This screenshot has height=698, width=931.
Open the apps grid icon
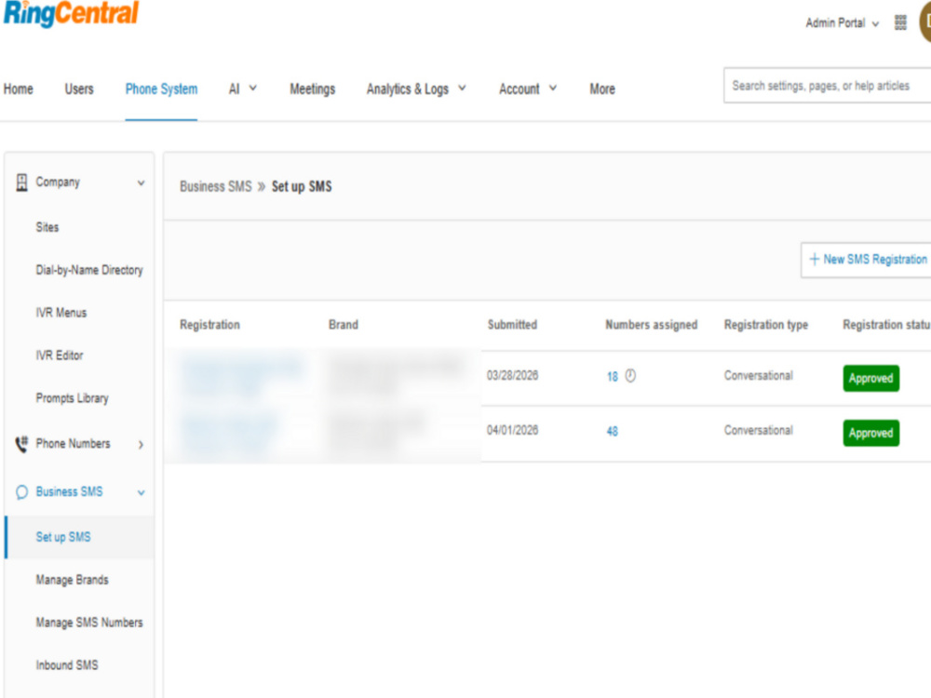900,22
